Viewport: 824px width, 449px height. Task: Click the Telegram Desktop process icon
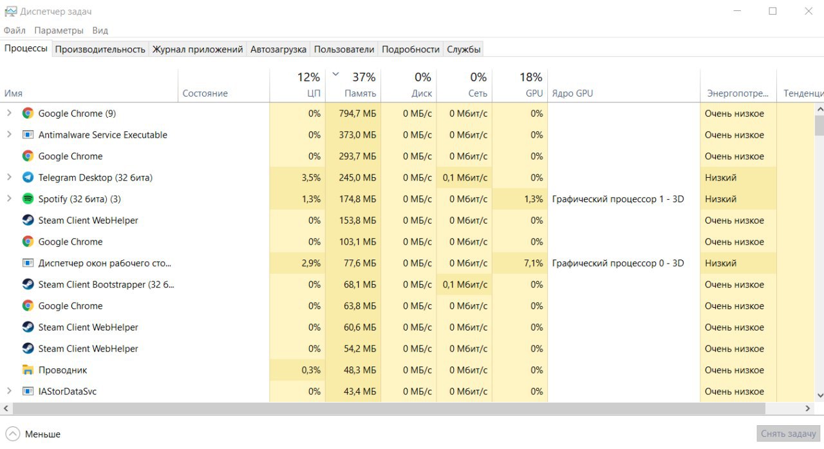point(28,177)
